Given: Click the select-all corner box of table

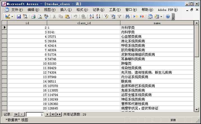Looking at the screenshot, I should point(4,23).
